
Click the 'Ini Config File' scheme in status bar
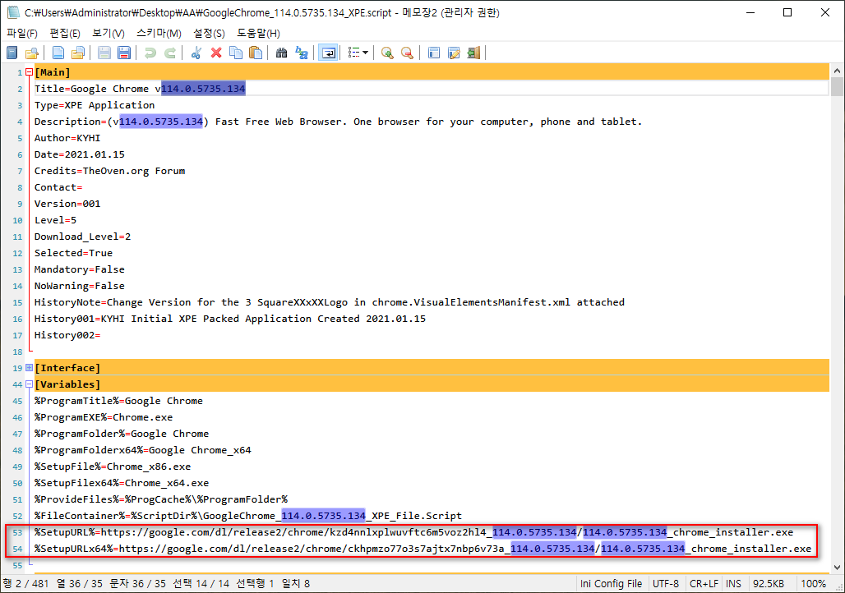[x=611, y=583]
